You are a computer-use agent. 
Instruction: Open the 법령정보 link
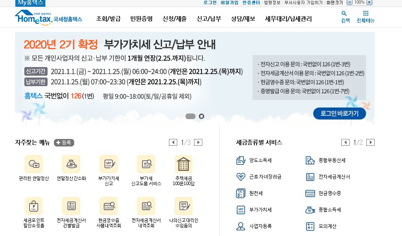pos(272,3)
